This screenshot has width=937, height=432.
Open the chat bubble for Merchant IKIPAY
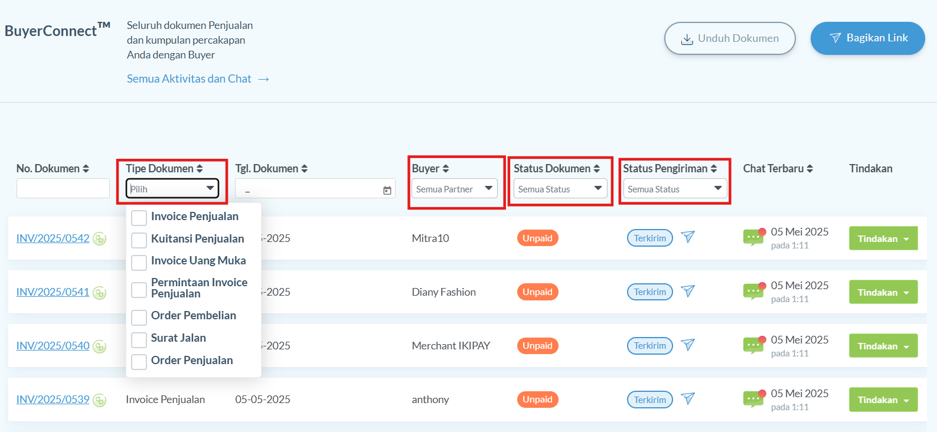(x=753, y=345)
